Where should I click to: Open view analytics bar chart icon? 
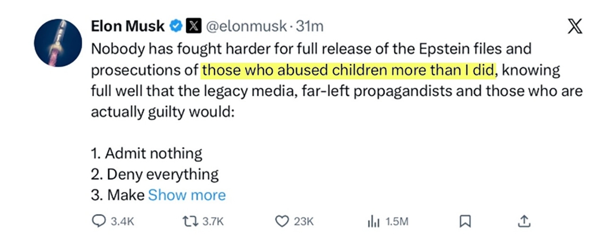point(374,221)
